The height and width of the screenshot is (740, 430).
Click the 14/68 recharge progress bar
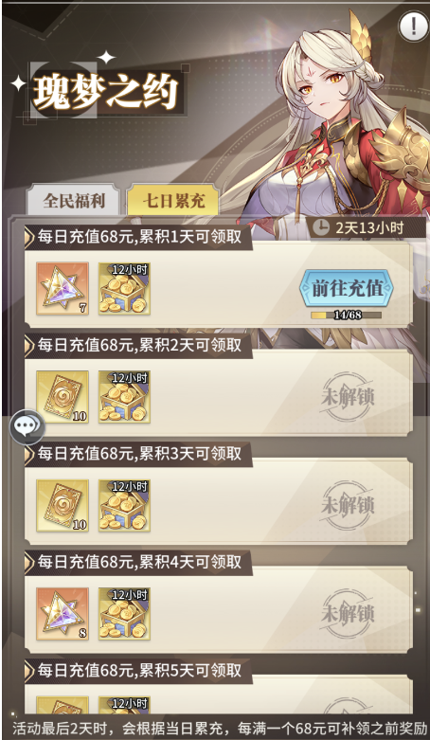pos(347,315)
